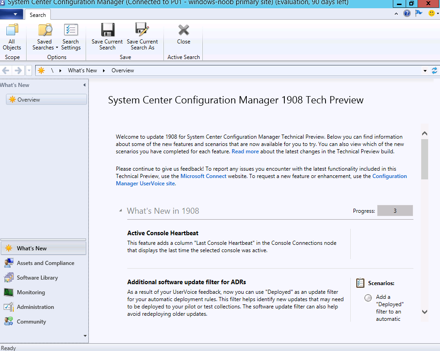The width and height of the screenshot is (440, 351).
Task: Click the What's New workspace sun icon
Action: (9, 248)
